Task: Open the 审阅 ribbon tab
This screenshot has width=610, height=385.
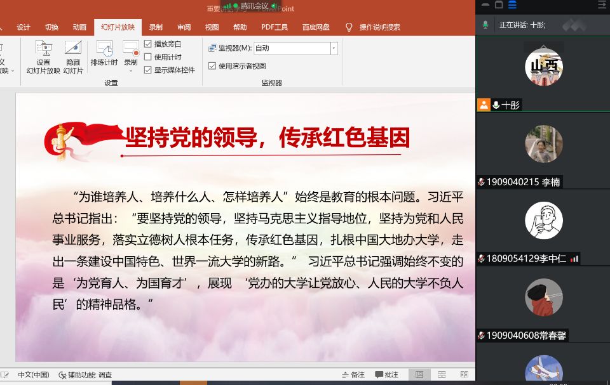Action: (184, 27)
